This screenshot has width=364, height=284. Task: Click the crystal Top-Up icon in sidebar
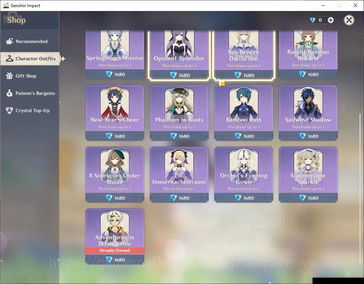10,110
